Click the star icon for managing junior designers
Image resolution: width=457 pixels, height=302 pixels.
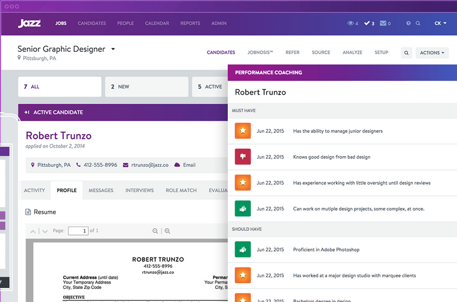tap(243, 131)
